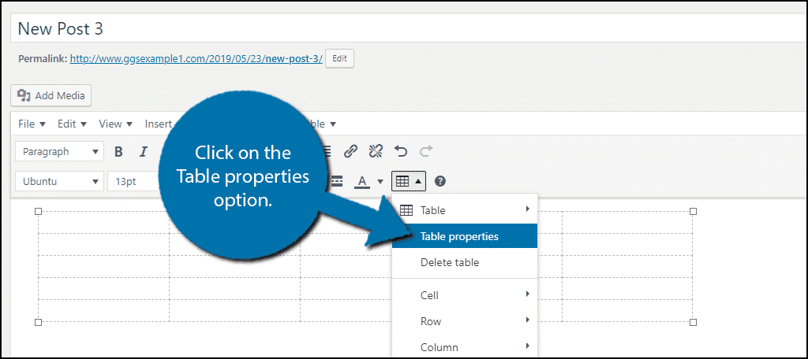
Task: Open the Ubuntu font family dropdown
Action: coord(60,182)
